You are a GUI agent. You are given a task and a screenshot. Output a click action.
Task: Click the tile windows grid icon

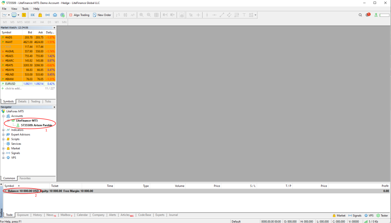click(x=156, y=15)
